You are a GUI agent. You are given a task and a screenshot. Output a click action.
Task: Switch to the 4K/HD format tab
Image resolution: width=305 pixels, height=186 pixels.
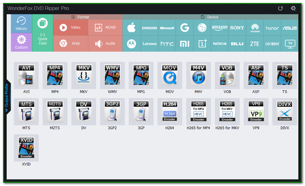[105, 27]
